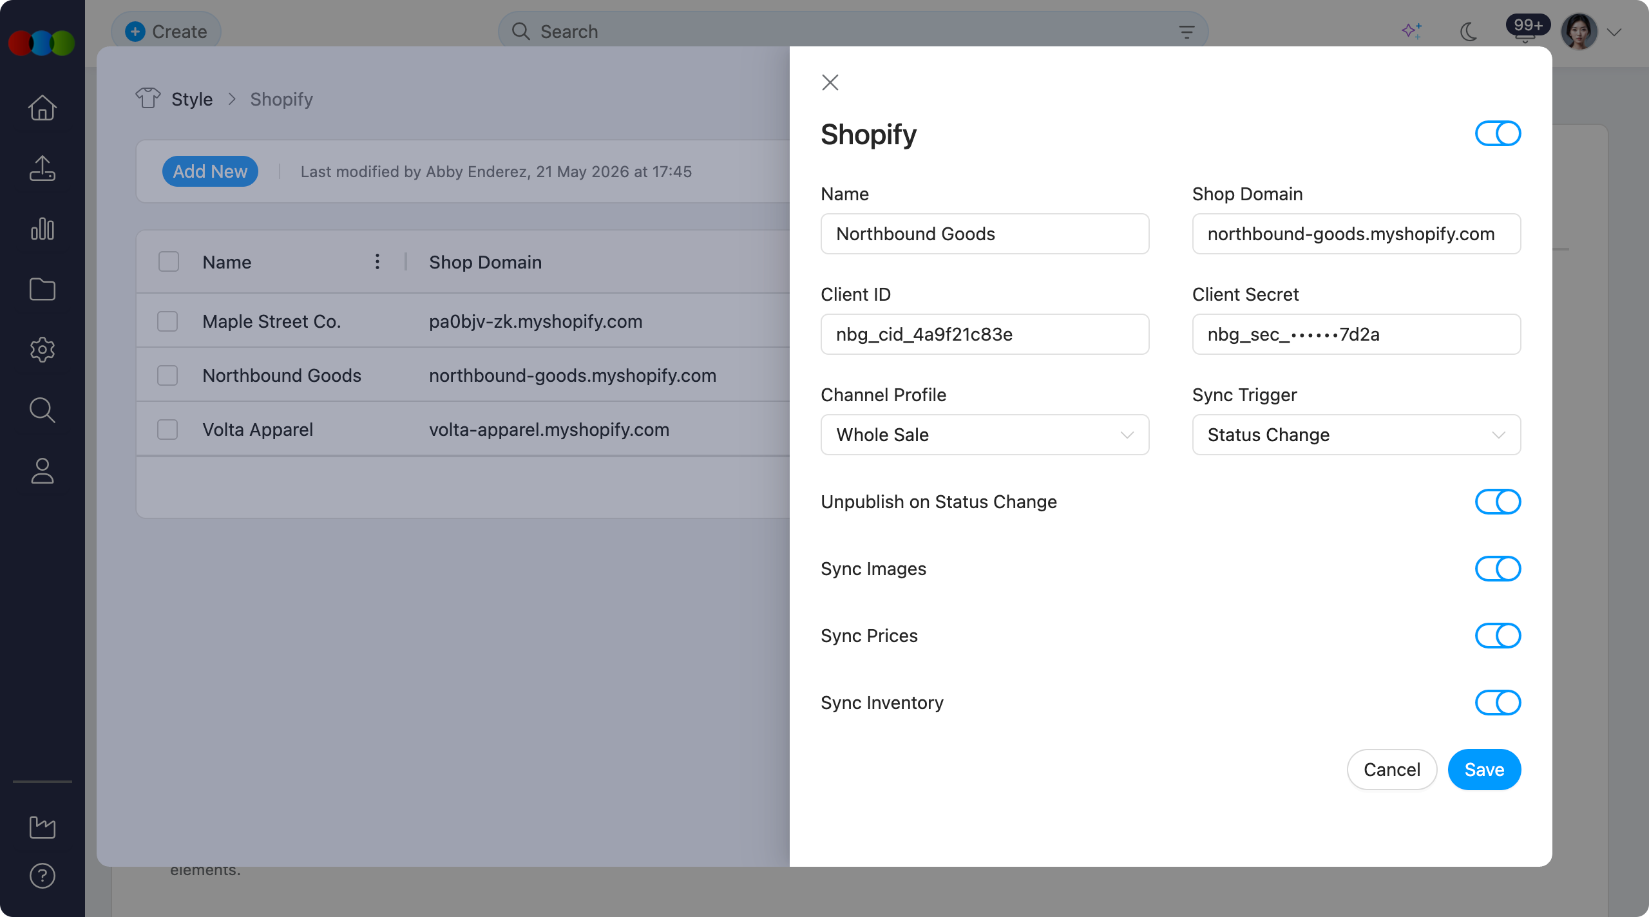1649x917 pixels.
Task: Click the Style breadcrumb link
Action: [192, 99]
